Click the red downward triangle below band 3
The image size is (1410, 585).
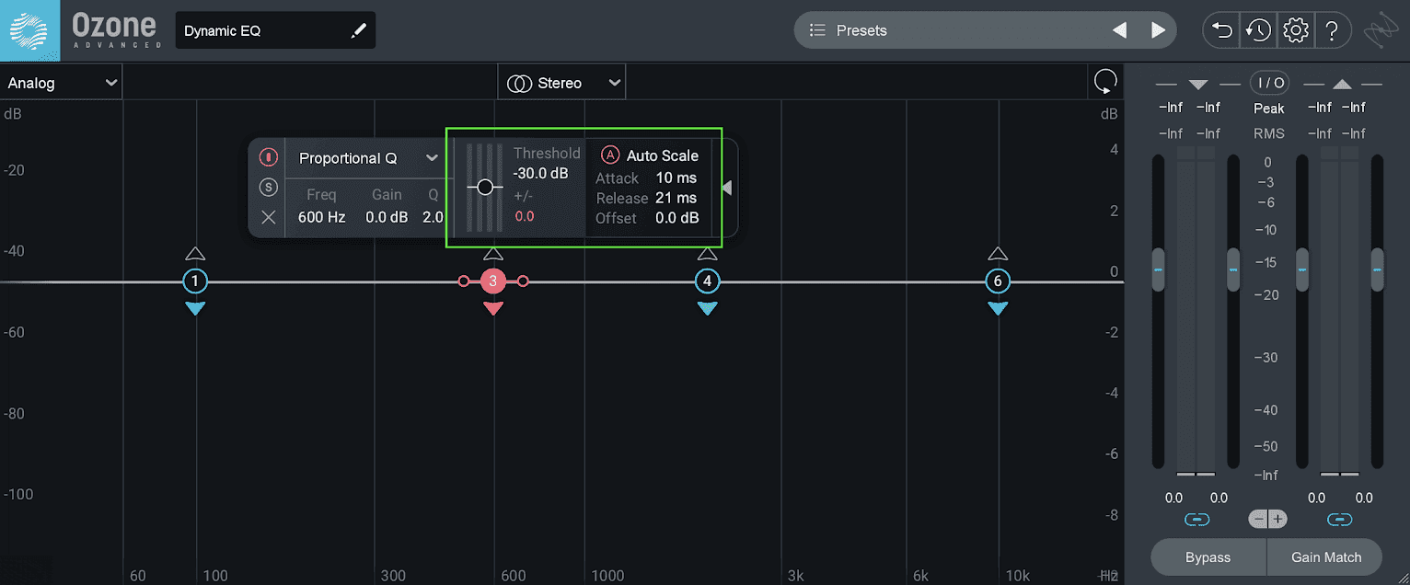(x=493, y=309)
